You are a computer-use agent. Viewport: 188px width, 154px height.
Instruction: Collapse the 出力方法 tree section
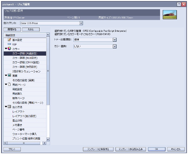point(6,107)
